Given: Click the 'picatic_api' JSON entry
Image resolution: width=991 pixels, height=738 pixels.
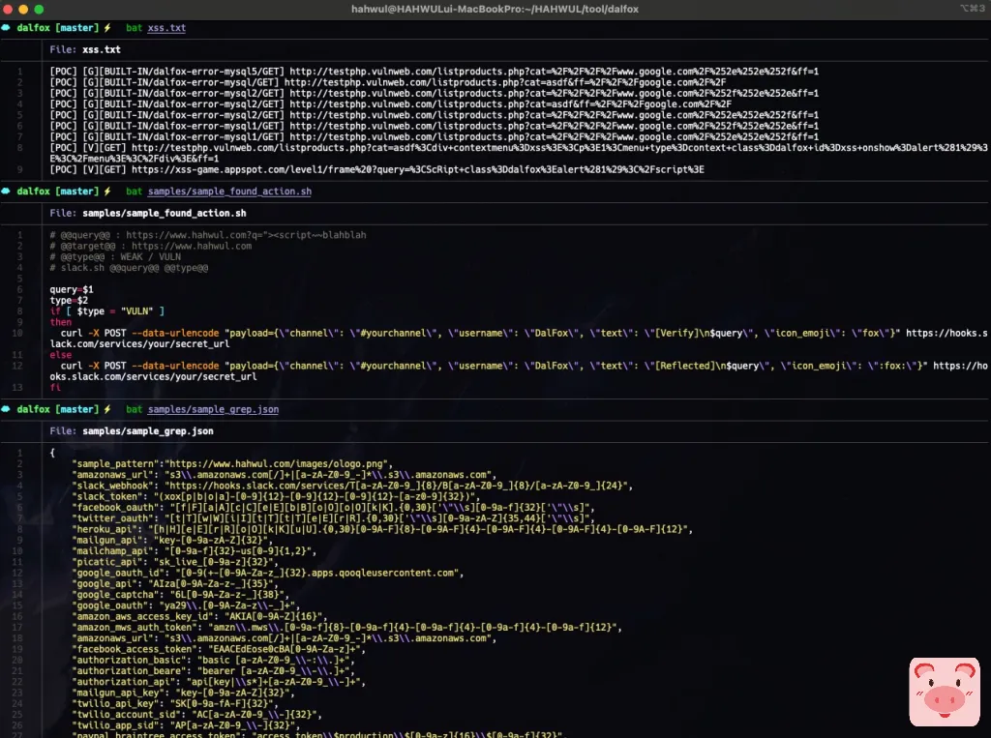Looking at the screenshot, I should 175,562.
